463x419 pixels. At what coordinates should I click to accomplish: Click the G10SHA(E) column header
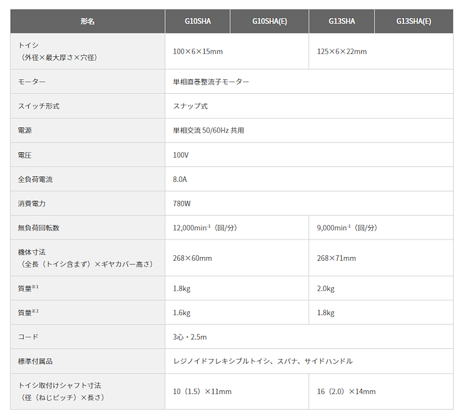(270, 21)
